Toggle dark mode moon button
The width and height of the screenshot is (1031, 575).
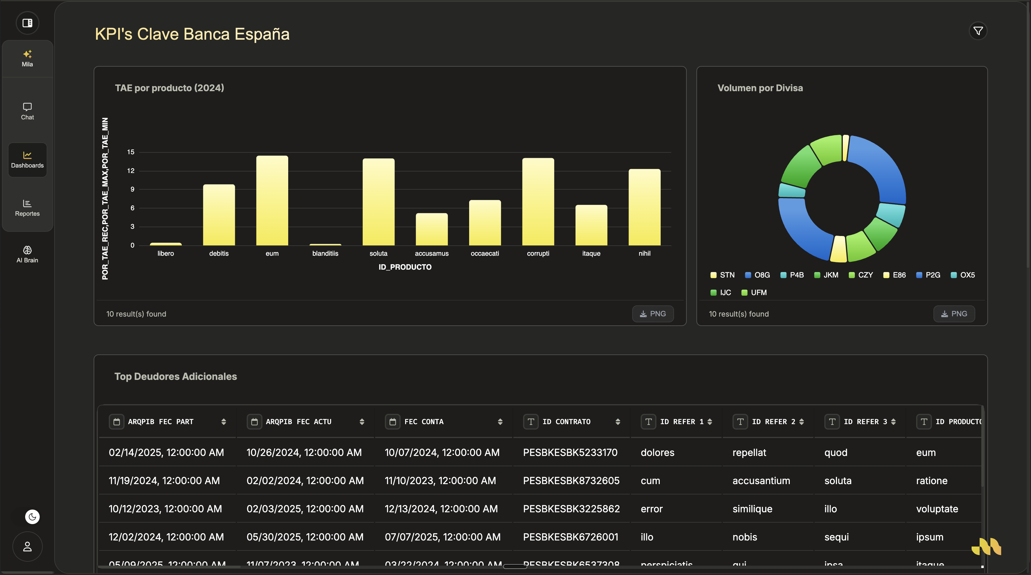coord(32,517)
